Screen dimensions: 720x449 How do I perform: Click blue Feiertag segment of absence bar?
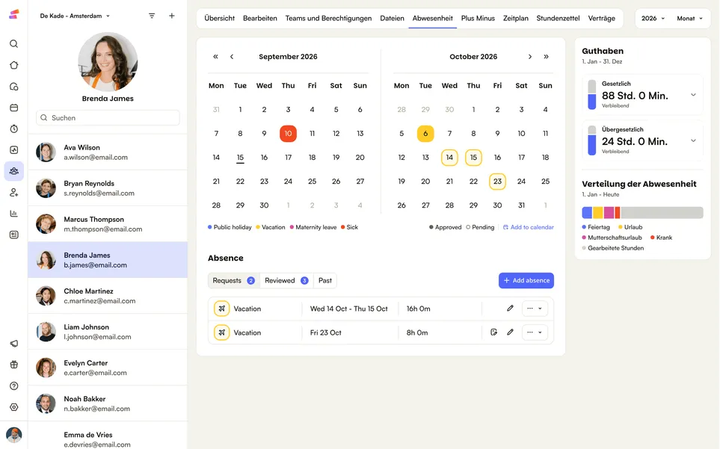click(x=587, y=212)
